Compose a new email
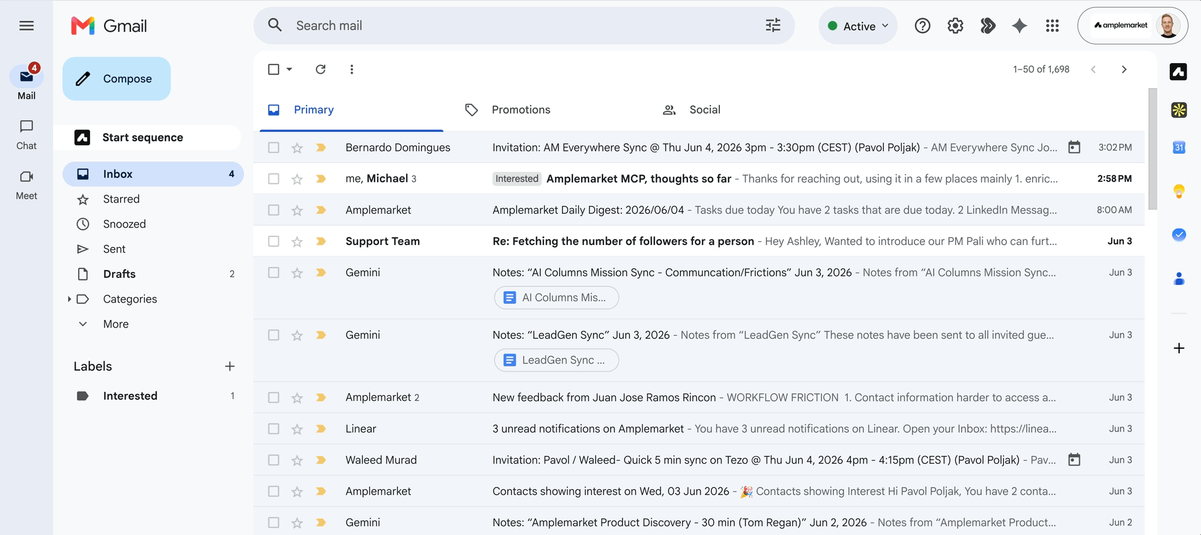1201x535 pixels. (116, 79)
